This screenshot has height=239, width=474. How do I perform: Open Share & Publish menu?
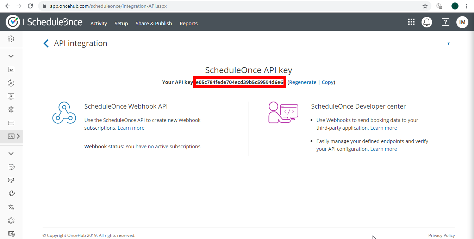pyautogui.click(x=154, y=24)
